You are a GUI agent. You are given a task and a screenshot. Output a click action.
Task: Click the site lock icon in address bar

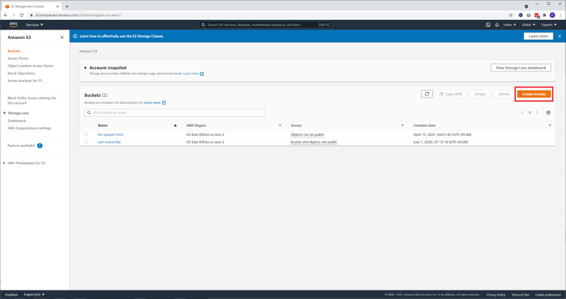click(31, 15)
